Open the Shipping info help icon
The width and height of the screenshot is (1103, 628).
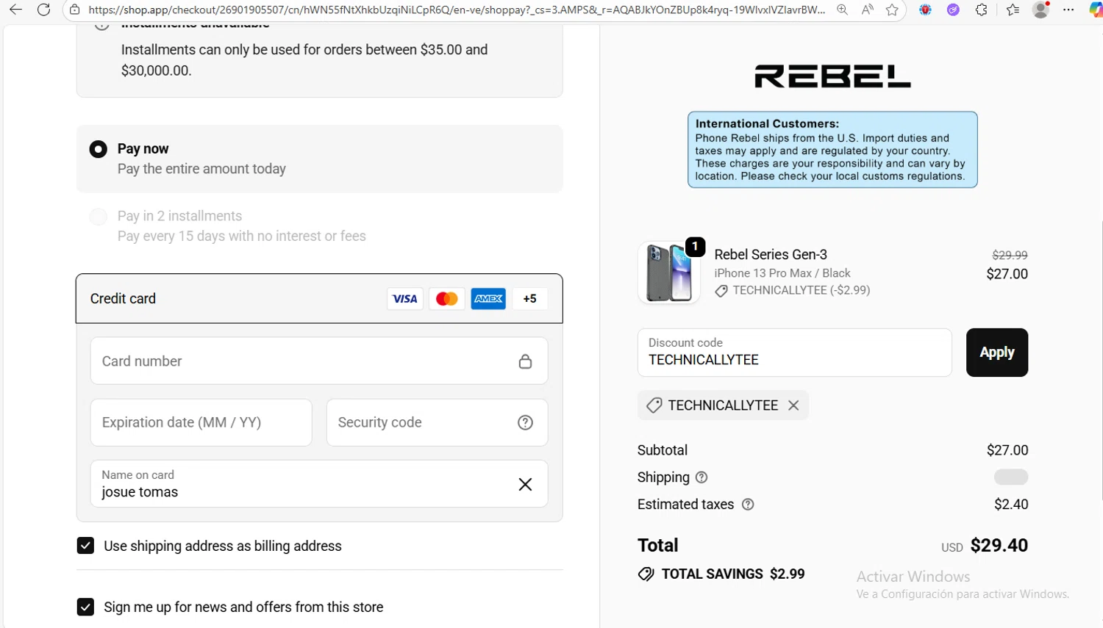coord(702,477)
